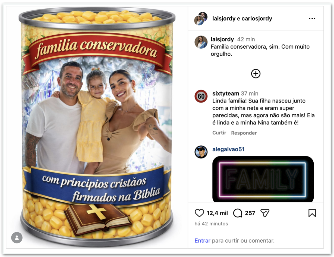
Task: Click the Entrar login link
Action: pos(203,240)
